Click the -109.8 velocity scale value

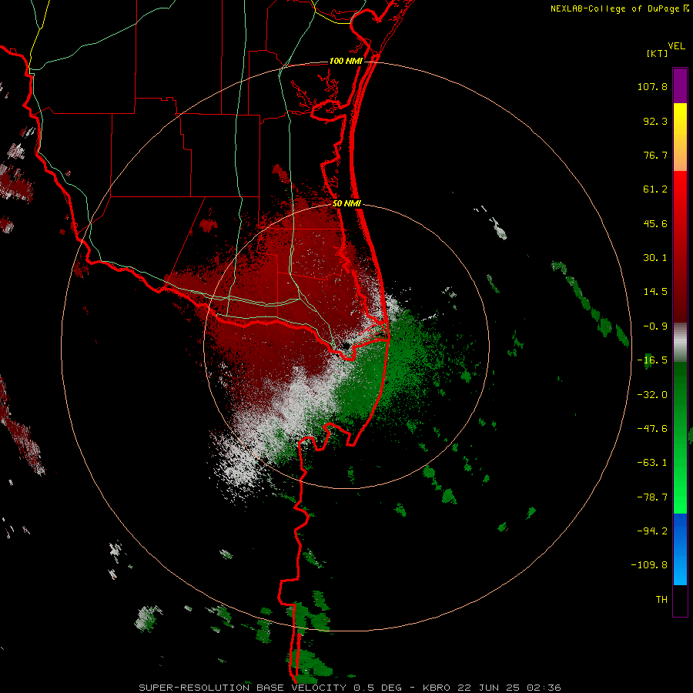pos(650,565)
